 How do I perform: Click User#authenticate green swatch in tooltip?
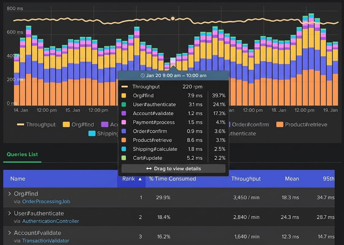124,104
